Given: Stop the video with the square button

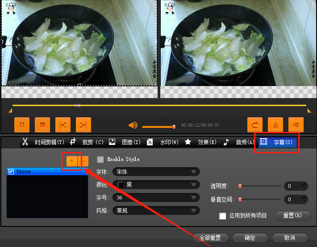Looking at the screenshot, I should (42, 125).
